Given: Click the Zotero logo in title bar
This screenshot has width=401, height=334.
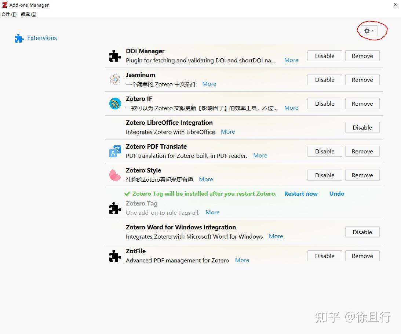Looking at the screenshot, I should tap(5, 5).
